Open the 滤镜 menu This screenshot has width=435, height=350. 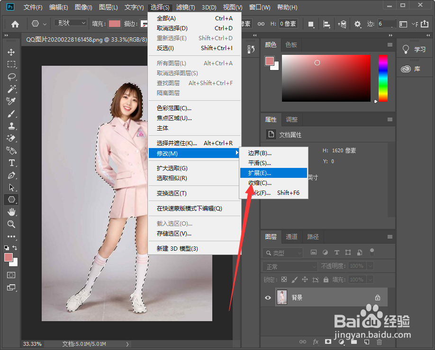tap(184, 7)
